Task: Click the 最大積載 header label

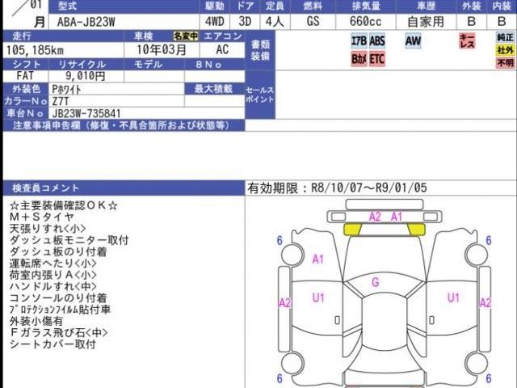Action: click(213, 89)
